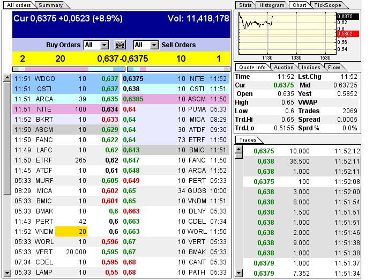Select the Trades tab
This screenshot has width=373, height=280.
click(x=248, y=140)
